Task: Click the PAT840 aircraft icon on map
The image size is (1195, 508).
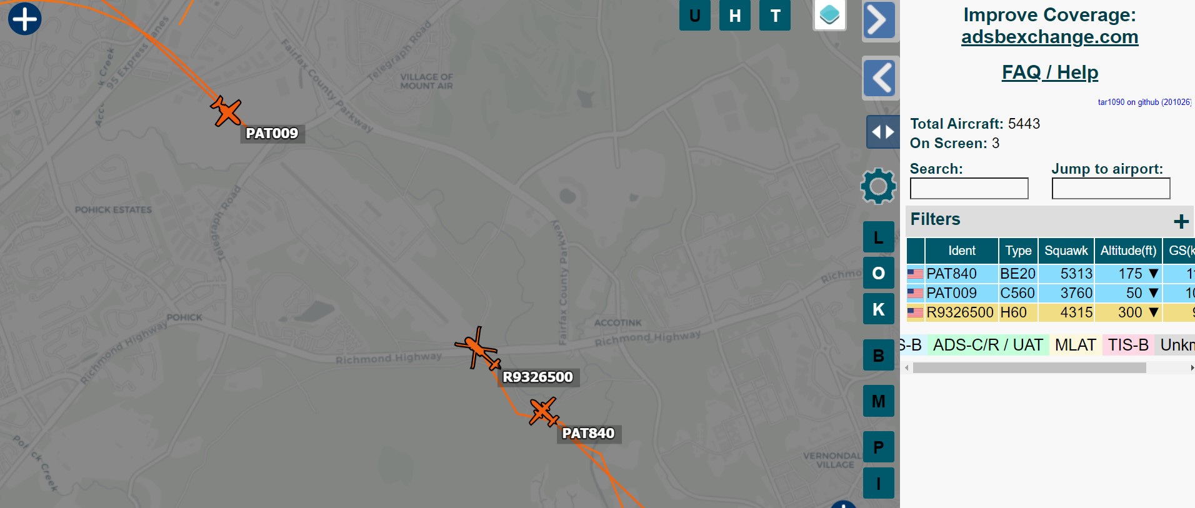Action: click(x=544, y=412)
